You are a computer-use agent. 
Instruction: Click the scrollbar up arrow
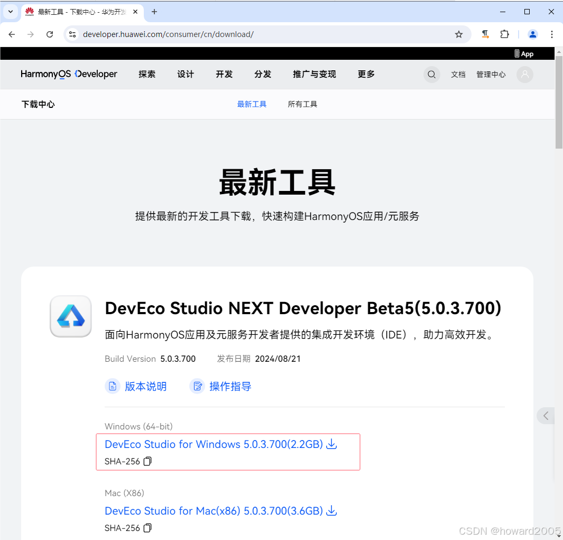[x=559, y=51]
